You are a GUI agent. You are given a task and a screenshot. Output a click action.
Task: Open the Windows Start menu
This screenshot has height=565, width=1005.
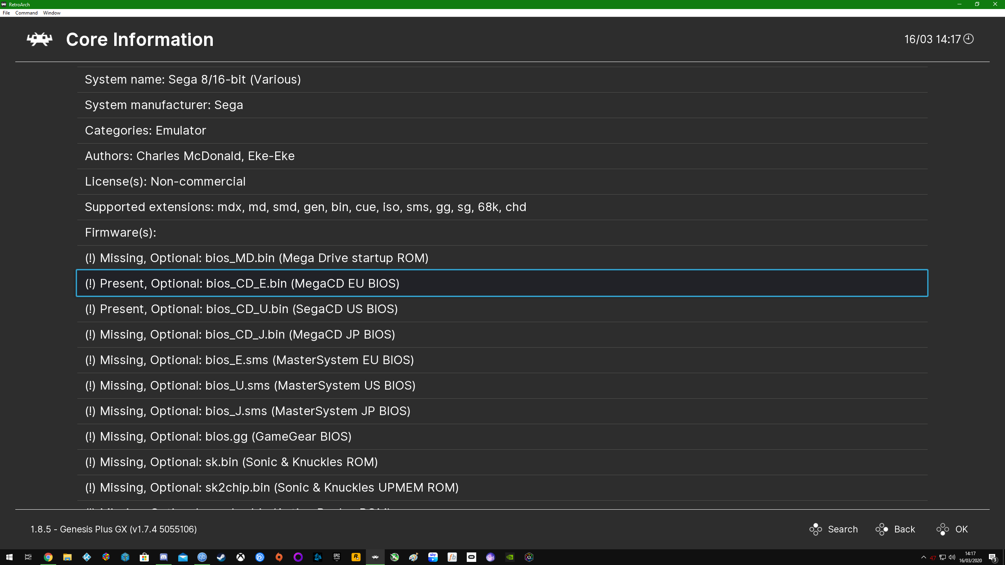(x=9, y=557)
